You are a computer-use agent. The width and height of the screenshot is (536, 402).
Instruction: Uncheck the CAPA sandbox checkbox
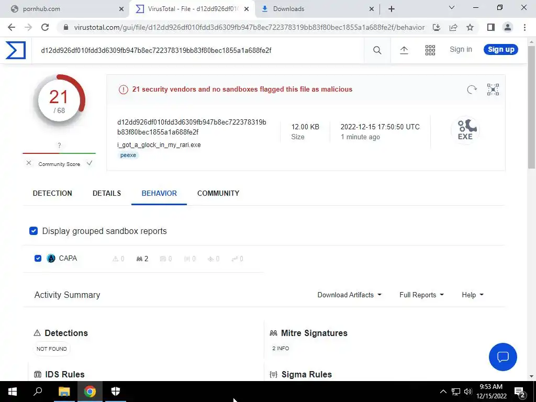click(x=38, y=259)
